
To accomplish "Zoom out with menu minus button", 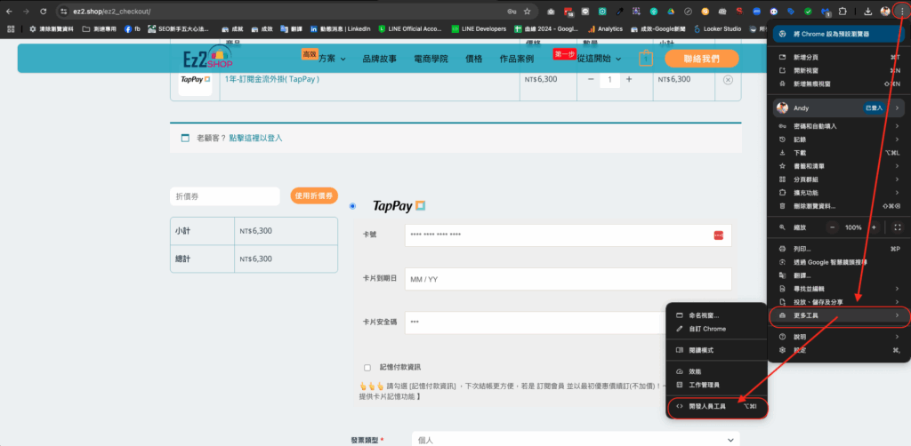I will [833, 227].
